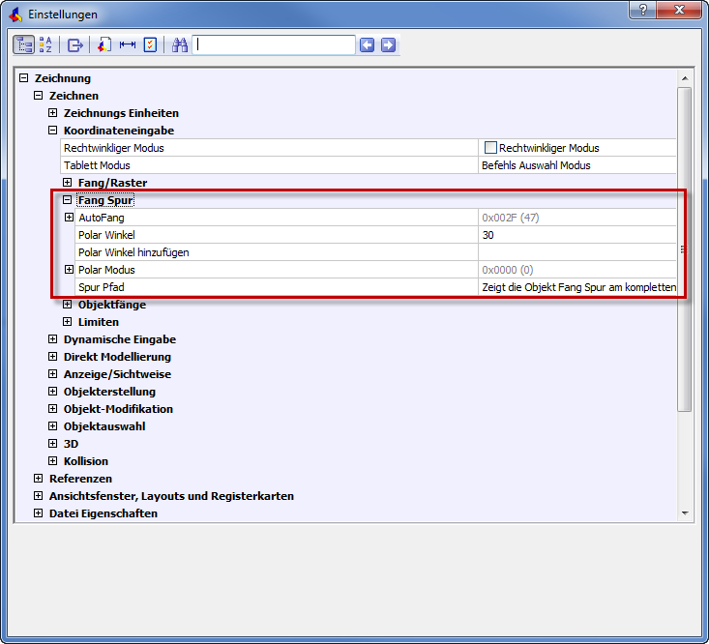Image resolution: width=709 pixels, height=644 pixels.
Task: Switch to categorized tree view icon
Action: (23, 44)
